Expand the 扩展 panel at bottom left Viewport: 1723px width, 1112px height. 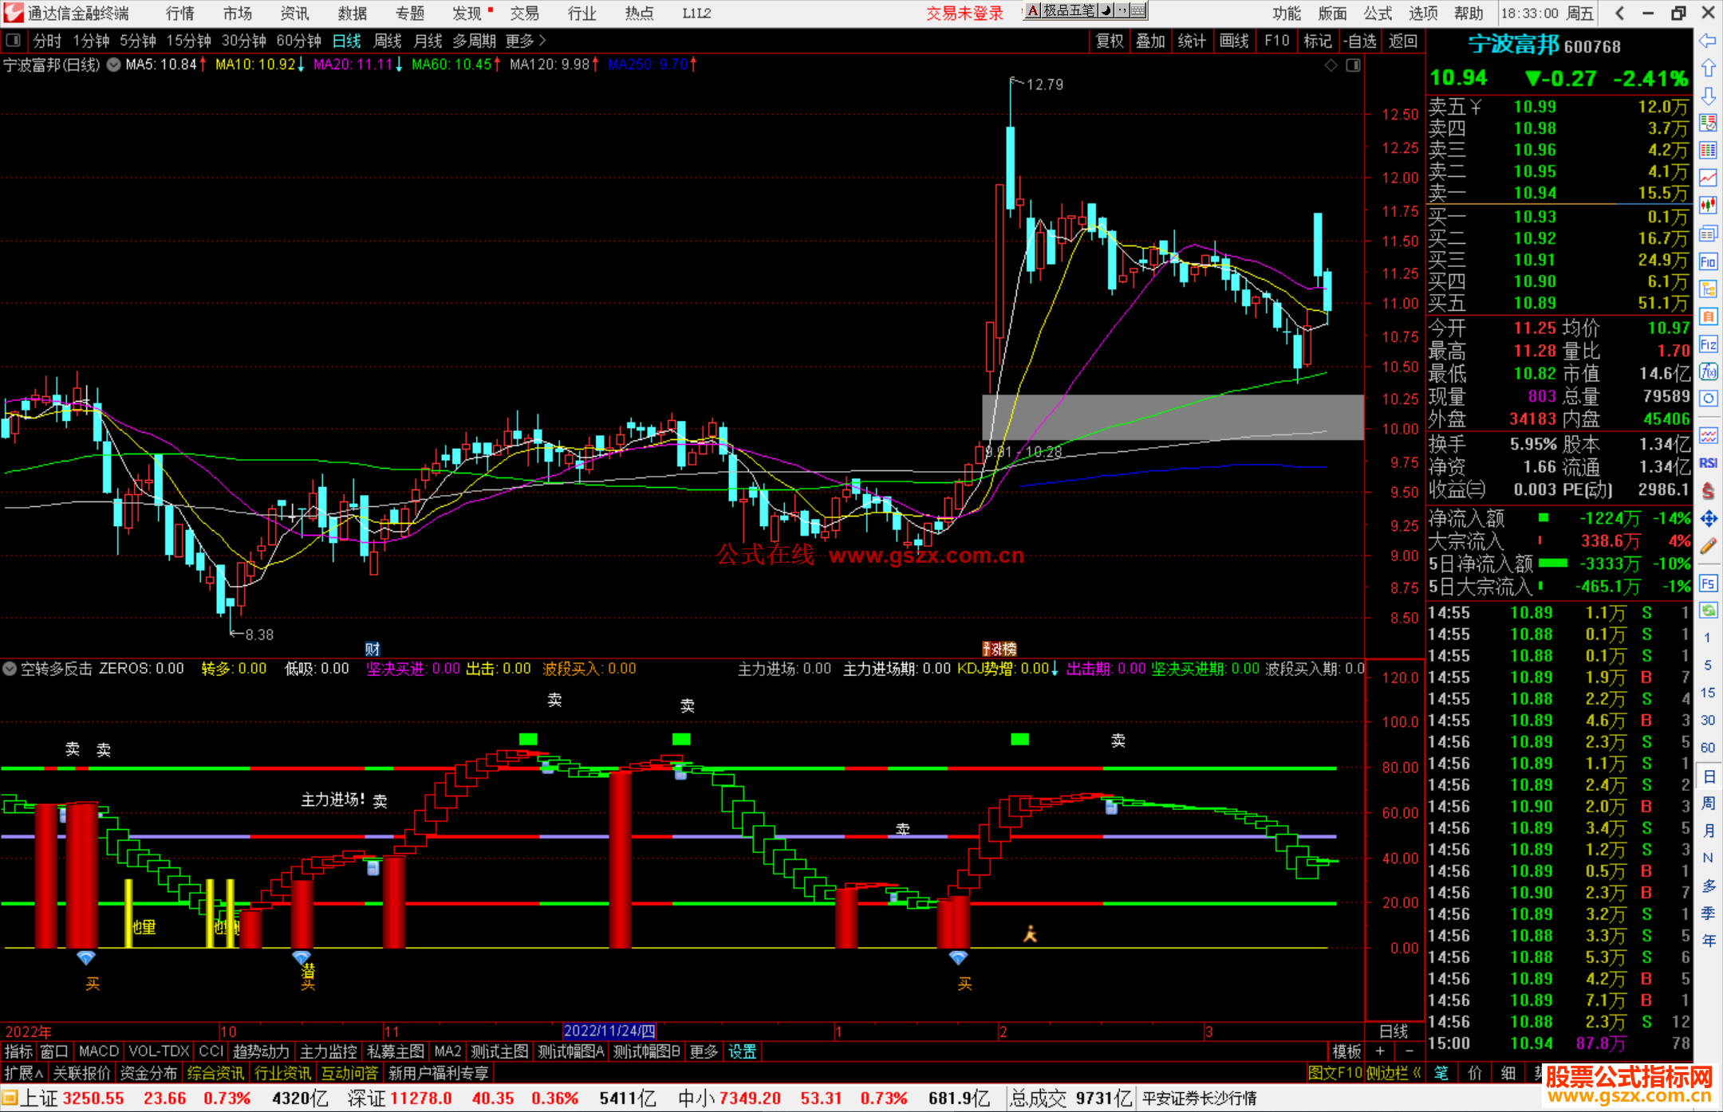tap(24, 1073)
